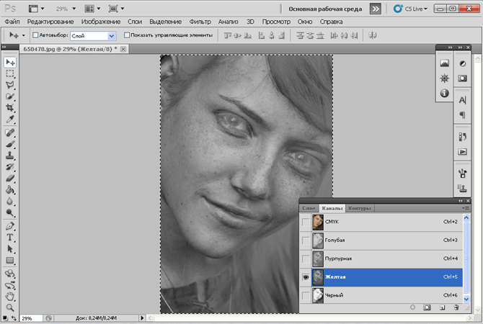Hide the Желтая channel eye icon
The width and height of the screenshot is (483, 324).
point(306,277)
